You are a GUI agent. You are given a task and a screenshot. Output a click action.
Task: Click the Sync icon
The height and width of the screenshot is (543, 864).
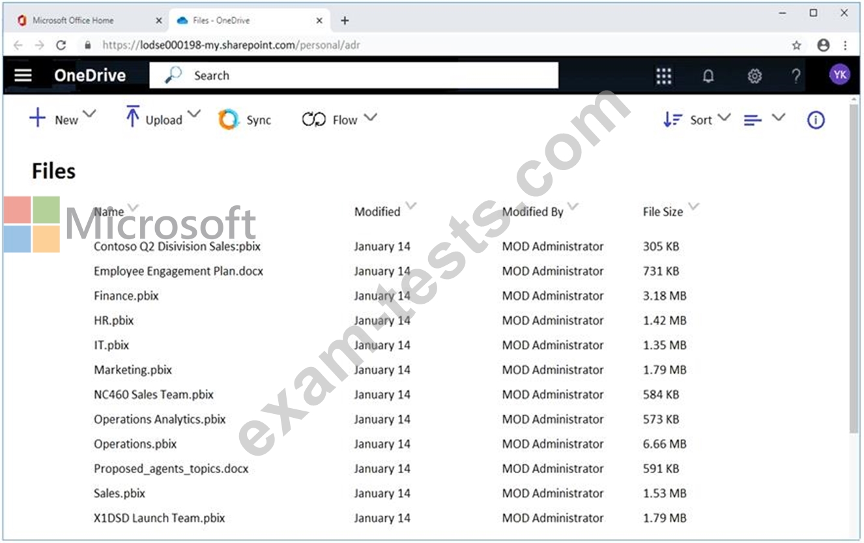point(229,119)
